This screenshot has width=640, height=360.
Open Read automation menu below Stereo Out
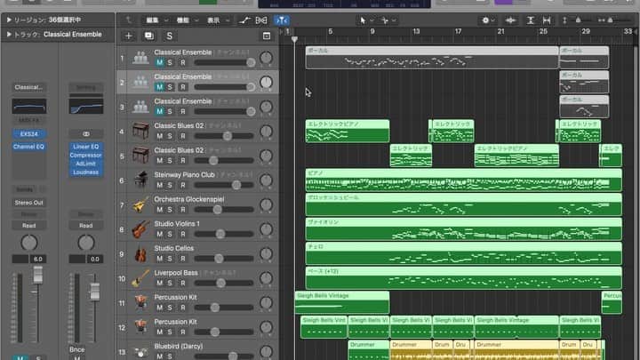point(28,225)
